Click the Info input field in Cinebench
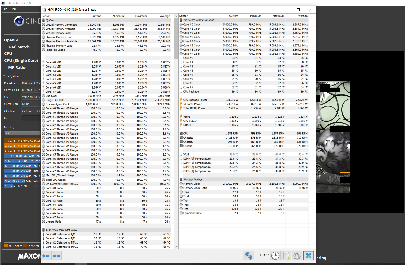The height and width of the screenshot is (265, 405). pos(31,118)
